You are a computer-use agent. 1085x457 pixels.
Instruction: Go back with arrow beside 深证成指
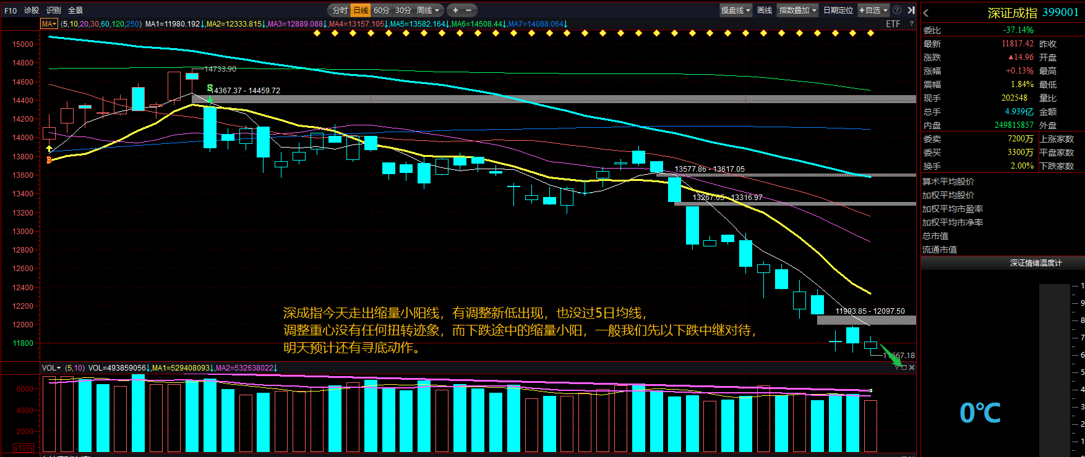926,12
